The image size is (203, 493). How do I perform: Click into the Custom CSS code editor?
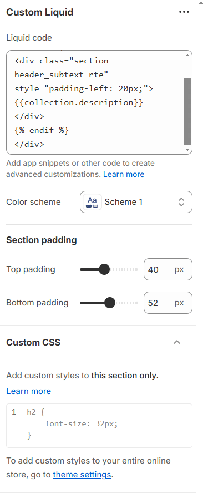(x=99, y=426)
